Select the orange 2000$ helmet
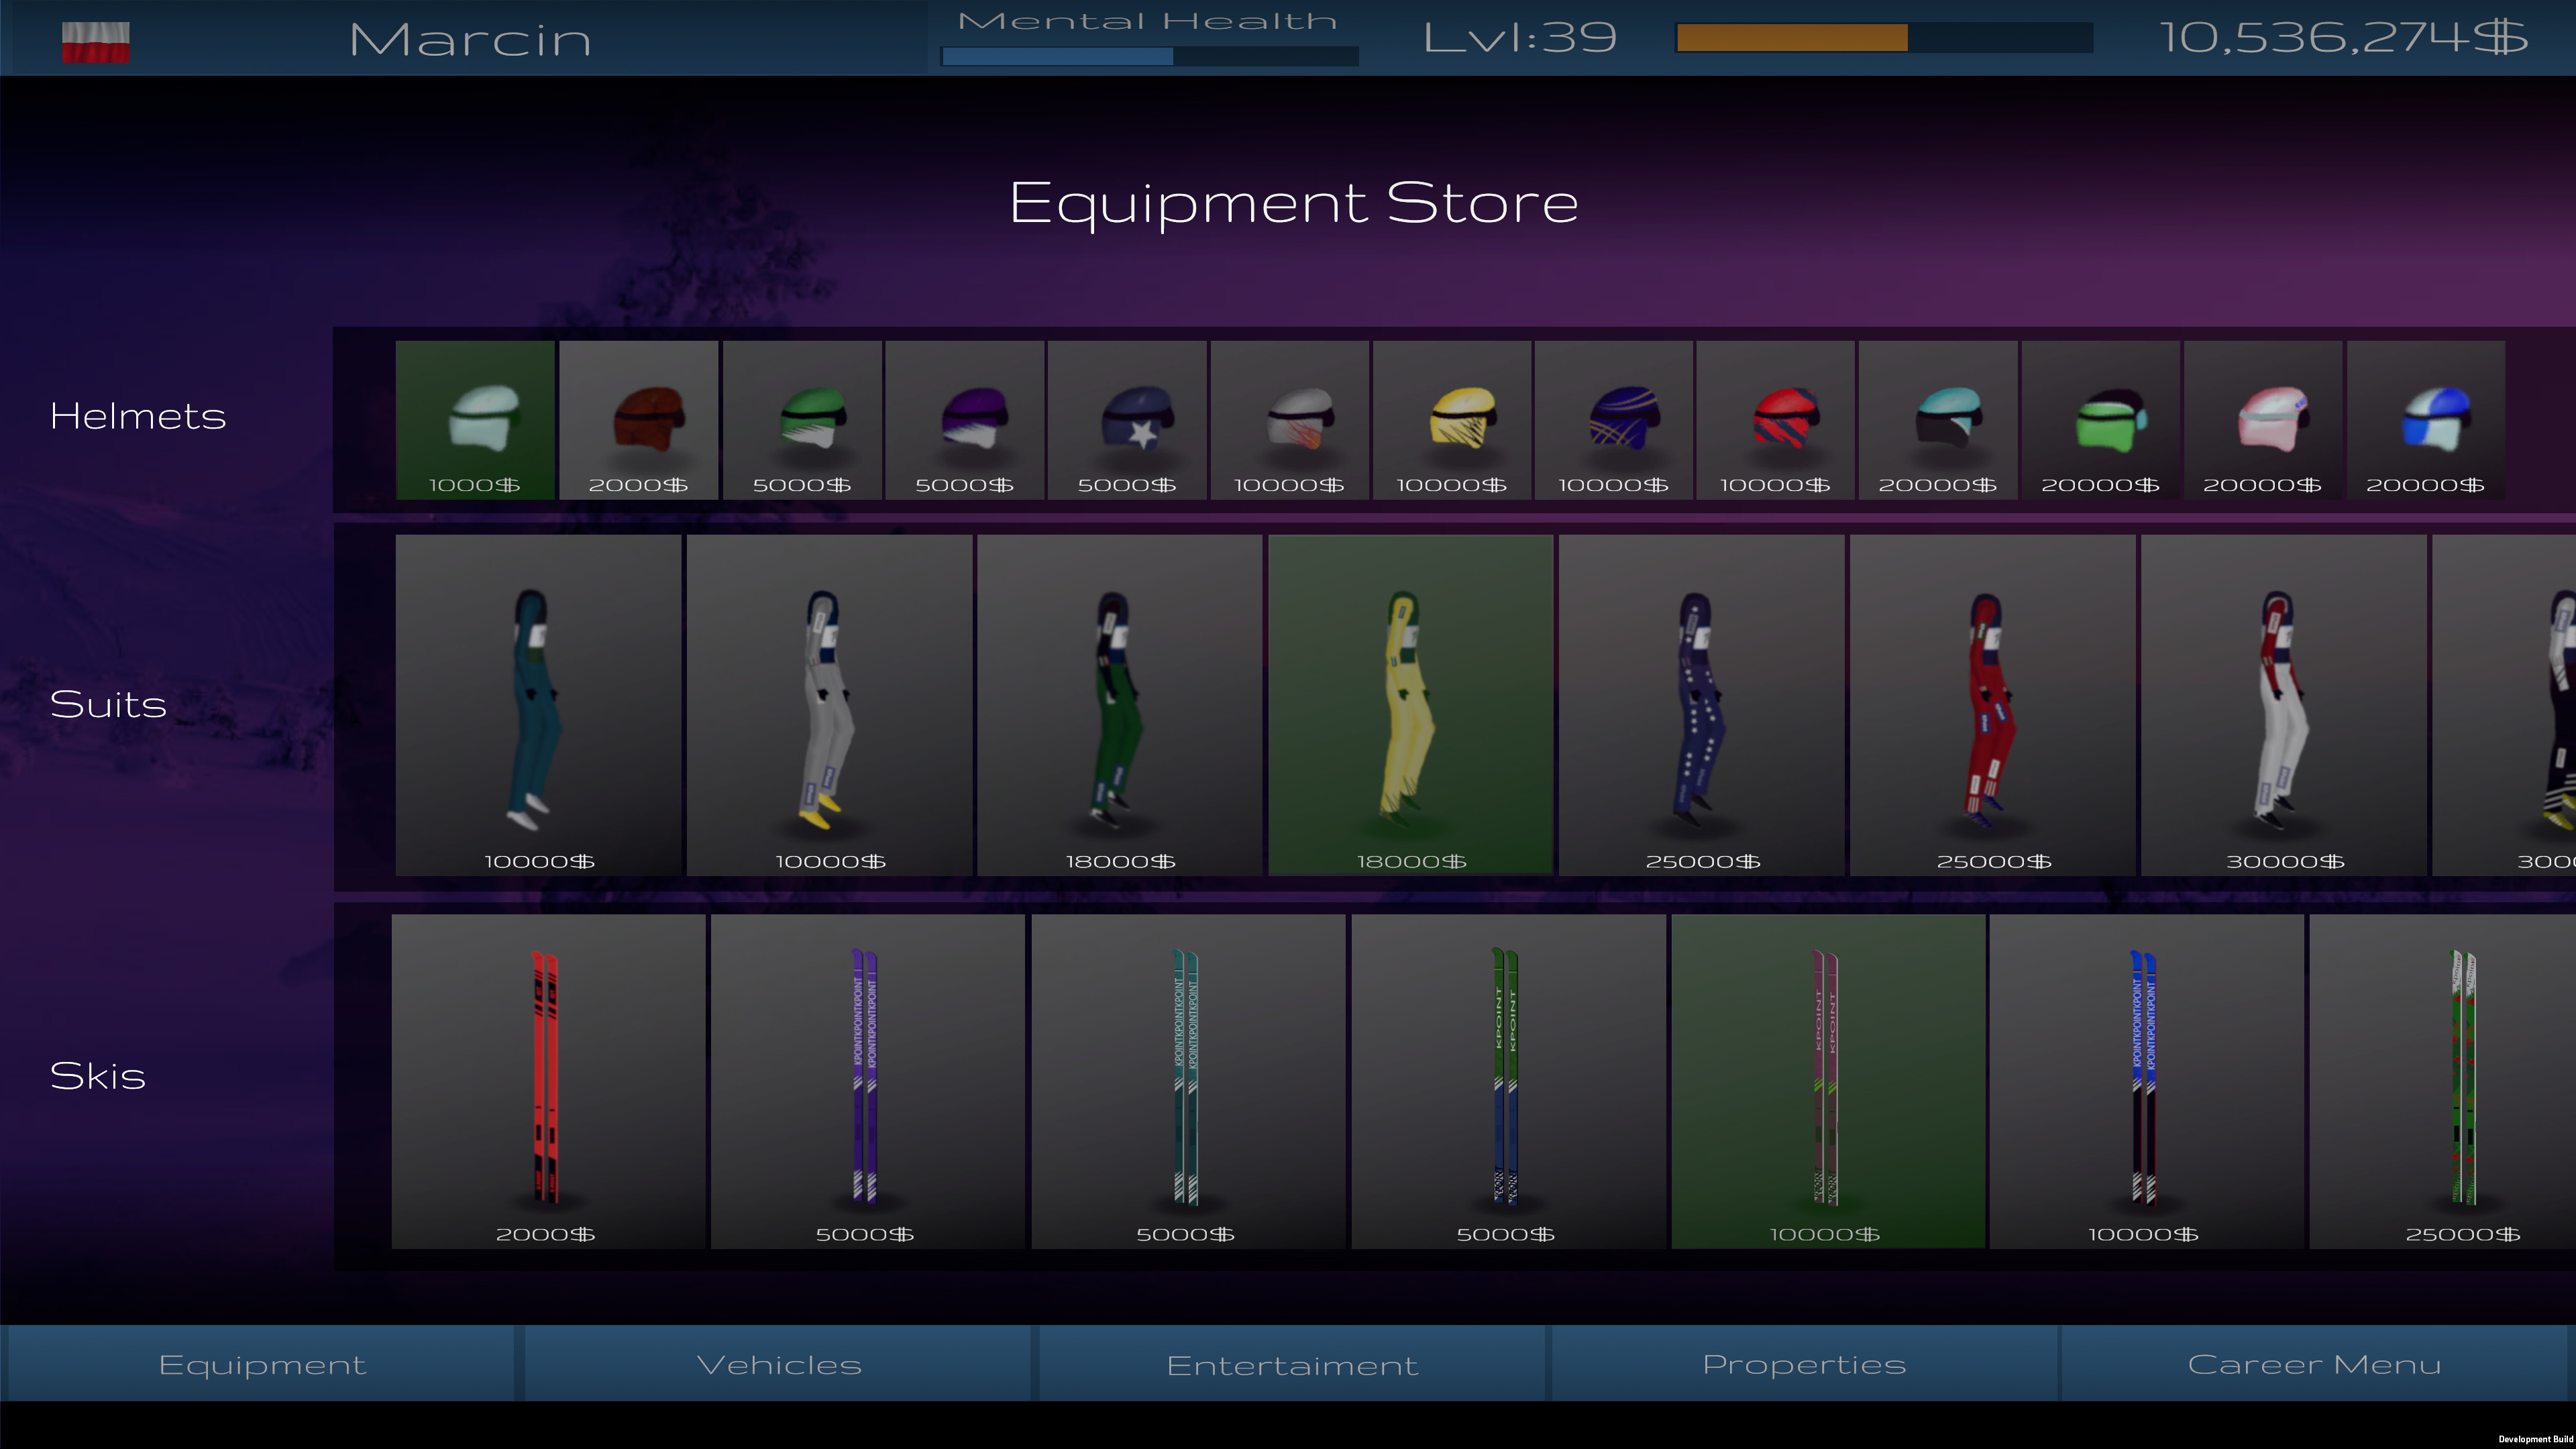 pos(638,420)
